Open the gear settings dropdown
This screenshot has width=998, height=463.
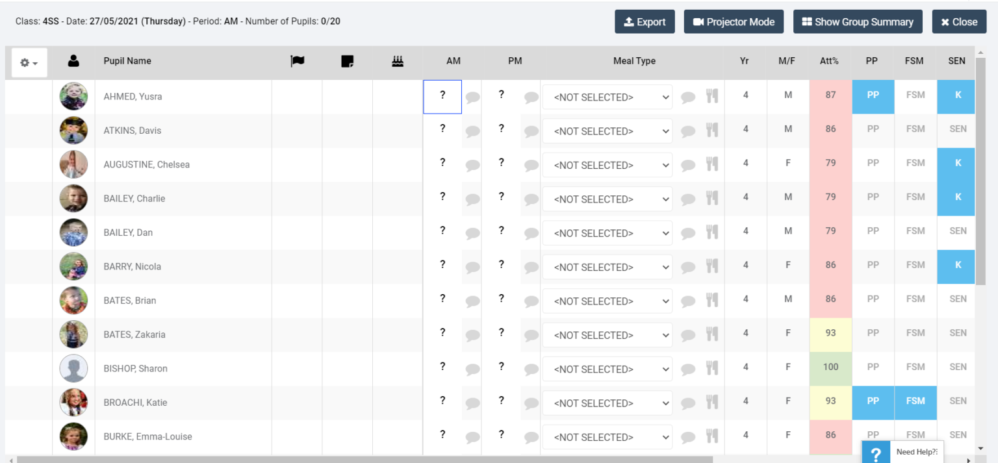(29, 63)
